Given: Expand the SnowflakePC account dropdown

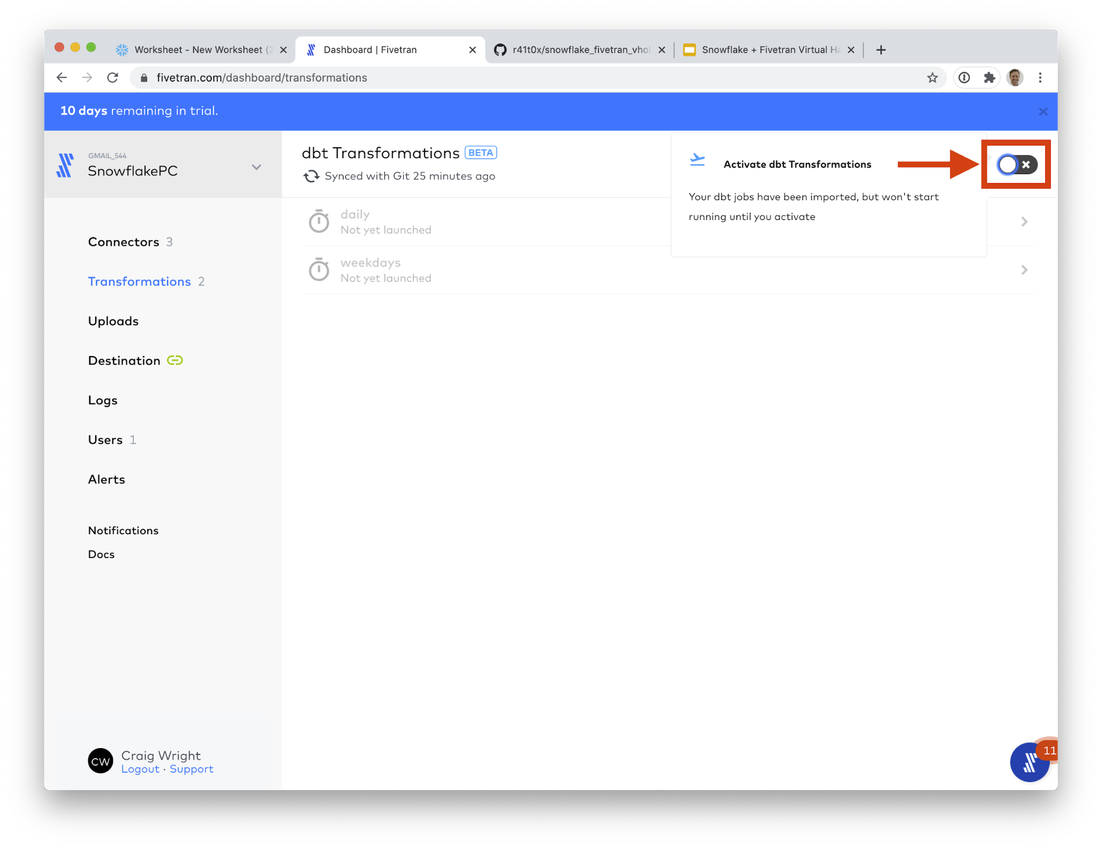Looking at the screenshot, I should pos(256,167).
